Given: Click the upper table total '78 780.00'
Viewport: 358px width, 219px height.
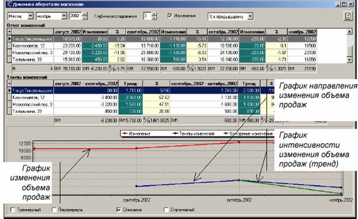Looking at the screenshot, I should pos(68,69).
